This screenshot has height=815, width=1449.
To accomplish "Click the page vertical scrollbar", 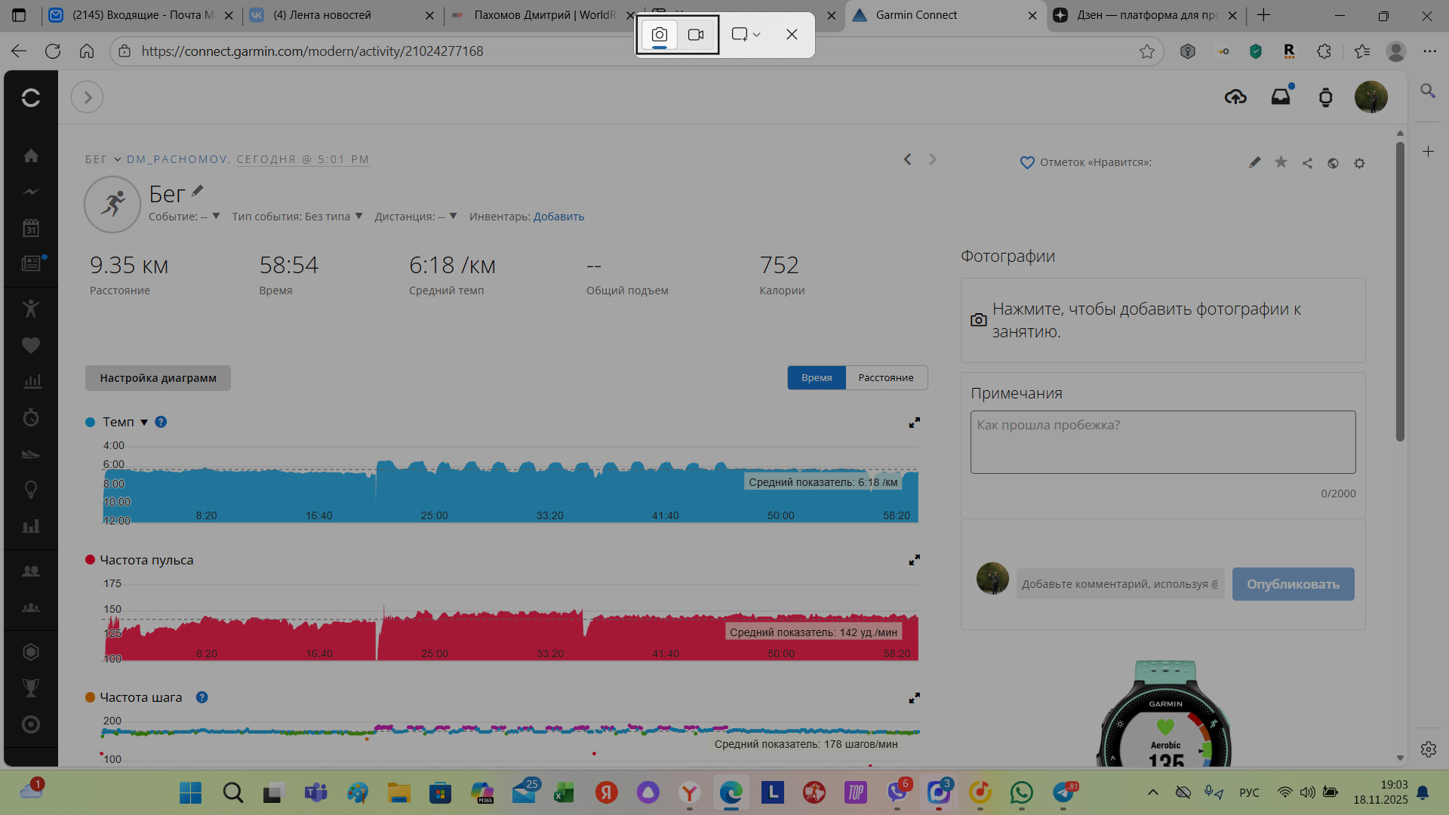I will (x=1400, y=291).
